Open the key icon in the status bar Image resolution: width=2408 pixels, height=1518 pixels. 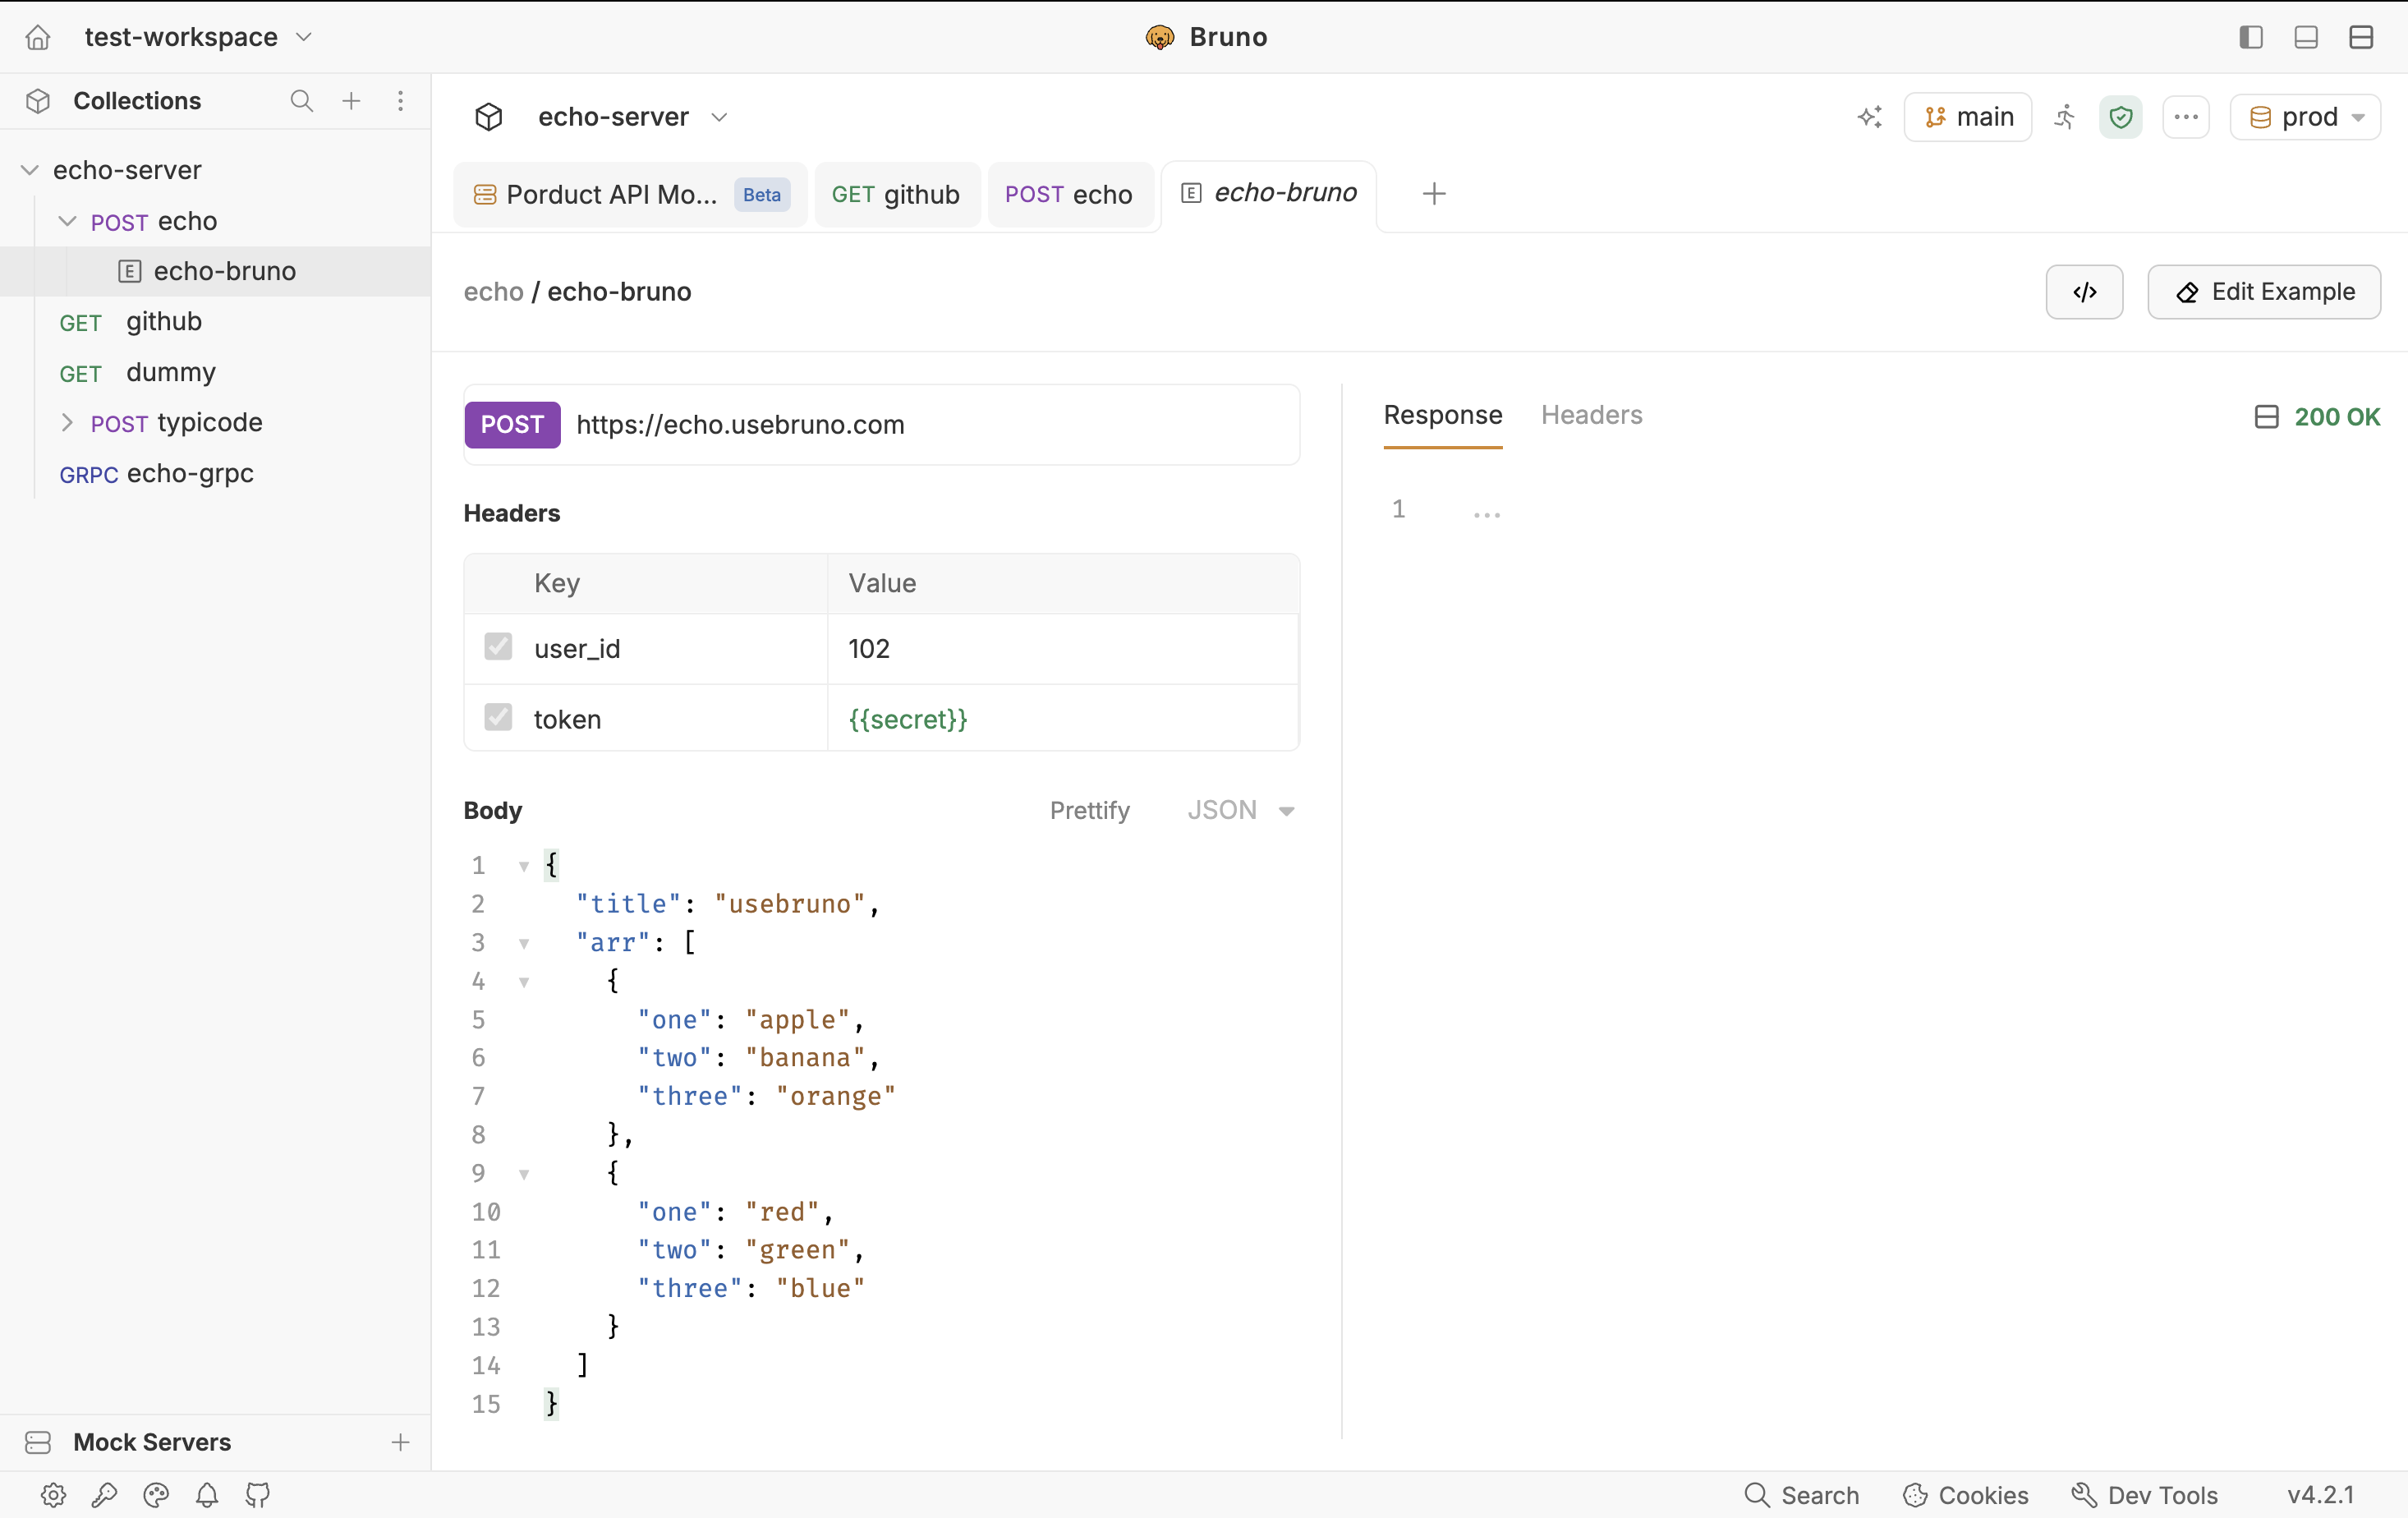(104, 1495)
